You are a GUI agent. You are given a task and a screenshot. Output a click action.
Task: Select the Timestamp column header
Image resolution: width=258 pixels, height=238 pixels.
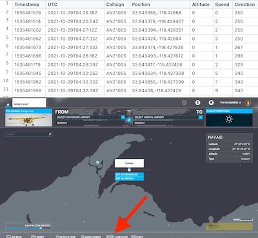(29, 5)
